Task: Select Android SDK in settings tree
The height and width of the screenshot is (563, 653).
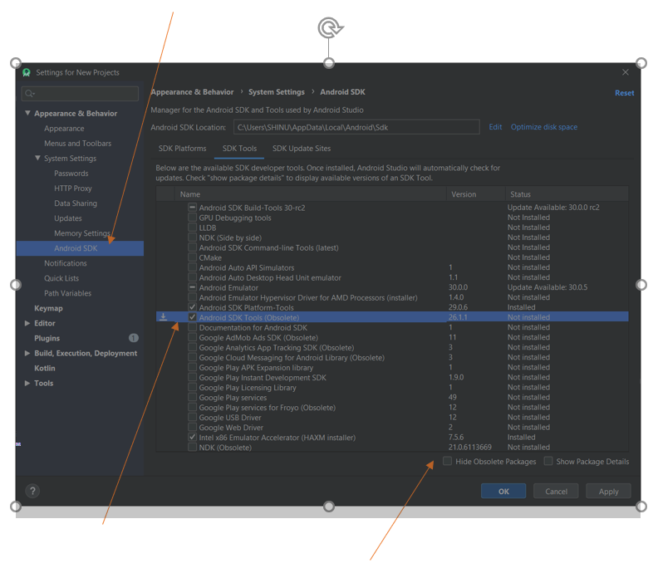Action: (x=80, y=248)
